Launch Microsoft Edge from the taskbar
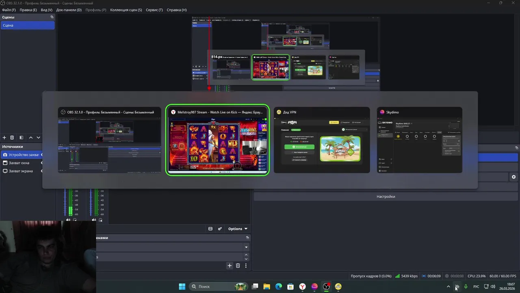Image resolution: width=520 pixels, height=293 pixels. coord(279,286)
